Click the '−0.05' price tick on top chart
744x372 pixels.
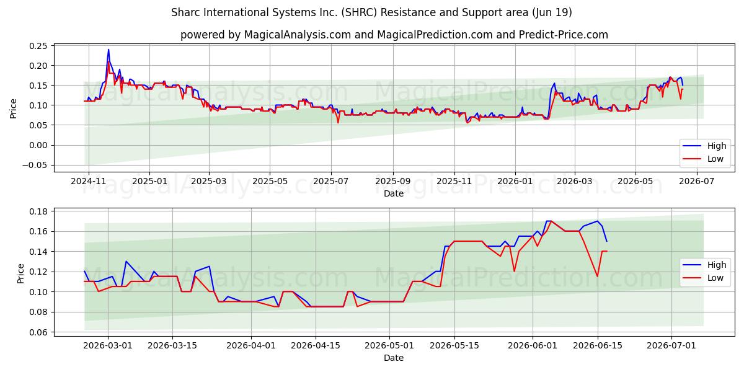[35, 165]
